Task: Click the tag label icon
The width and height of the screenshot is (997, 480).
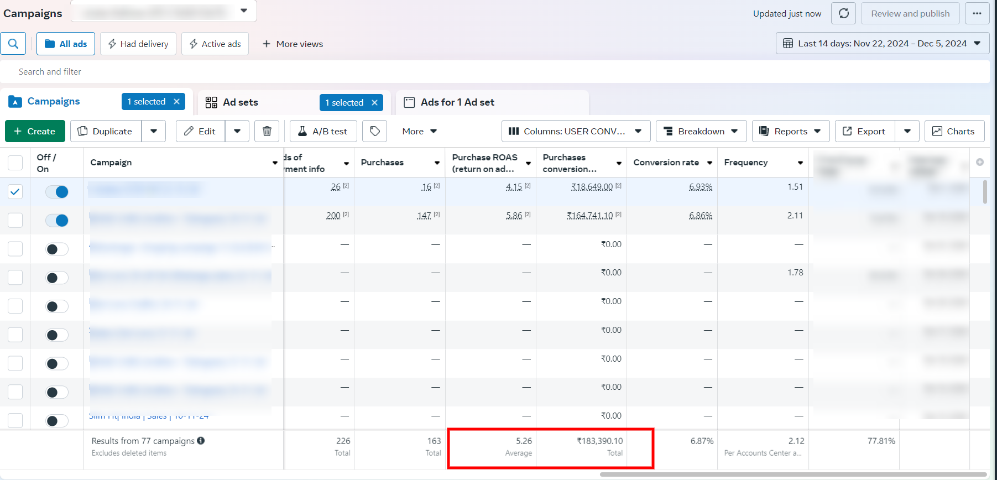Action: pyautogui.click(x=374, y=131)
